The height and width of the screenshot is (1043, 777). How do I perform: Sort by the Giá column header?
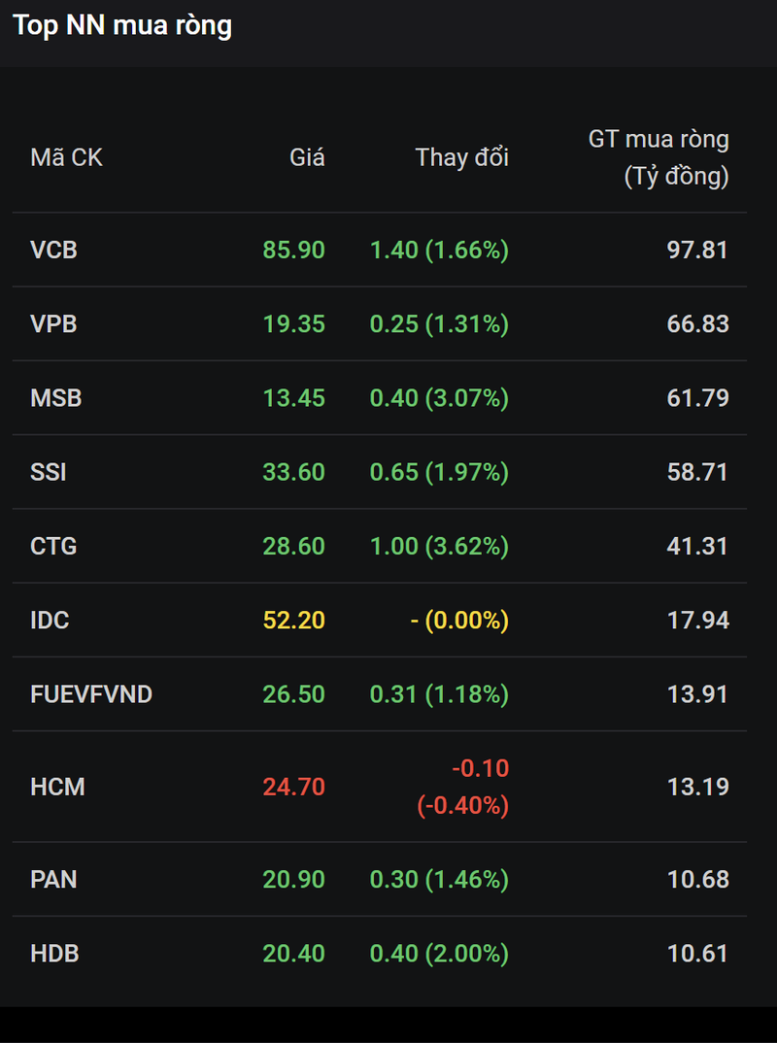[x=307, y=157]
